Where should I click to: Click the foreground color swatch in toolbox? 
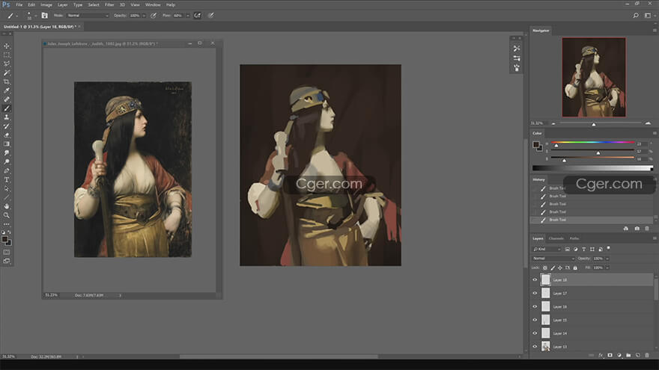[x=4, y=239]
